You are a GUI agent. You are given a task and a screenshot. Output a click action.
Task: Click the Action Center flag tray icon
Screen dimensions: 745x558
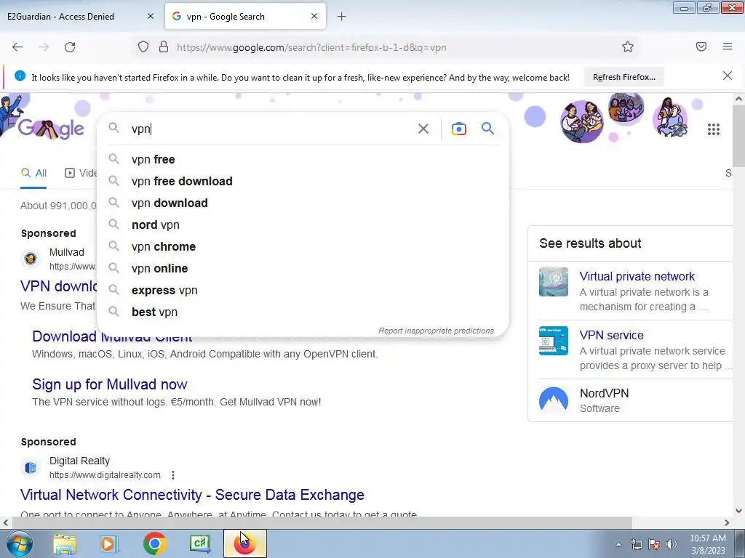click(x=654, y=544)
